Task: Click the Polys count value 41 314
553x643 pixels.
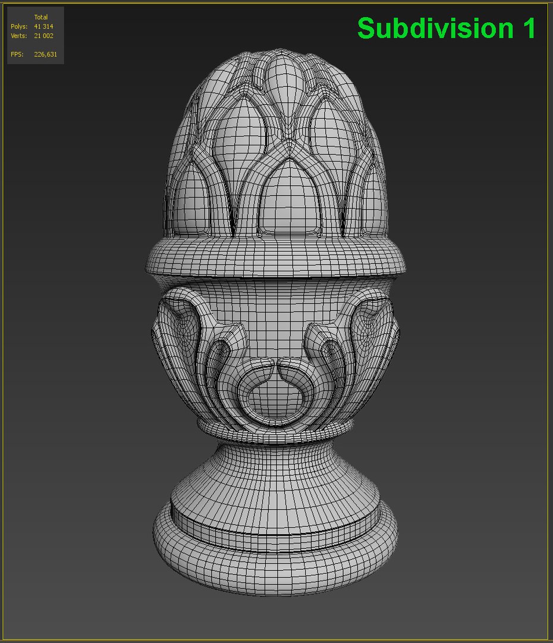Action: [x=43, y=26]
